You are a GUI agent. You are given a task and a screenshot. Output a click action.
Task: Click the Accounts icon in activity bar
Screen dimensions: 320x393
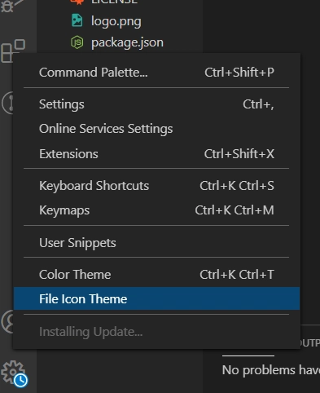click(7, 322)
